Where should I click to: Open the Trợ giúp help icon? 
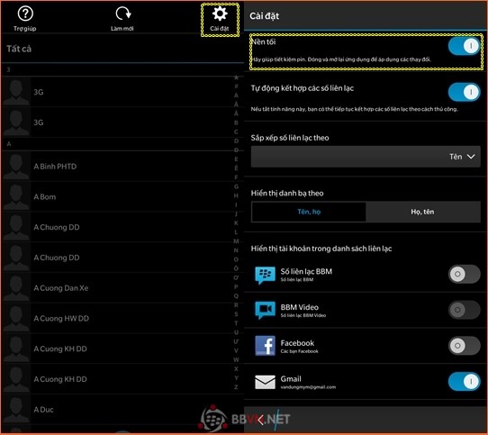click(x=25, y=14)
